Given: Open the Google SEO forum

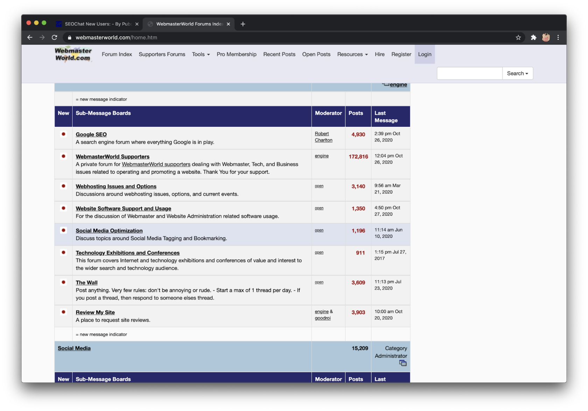Looking at the screenshot, I should (x=91, y=134).
